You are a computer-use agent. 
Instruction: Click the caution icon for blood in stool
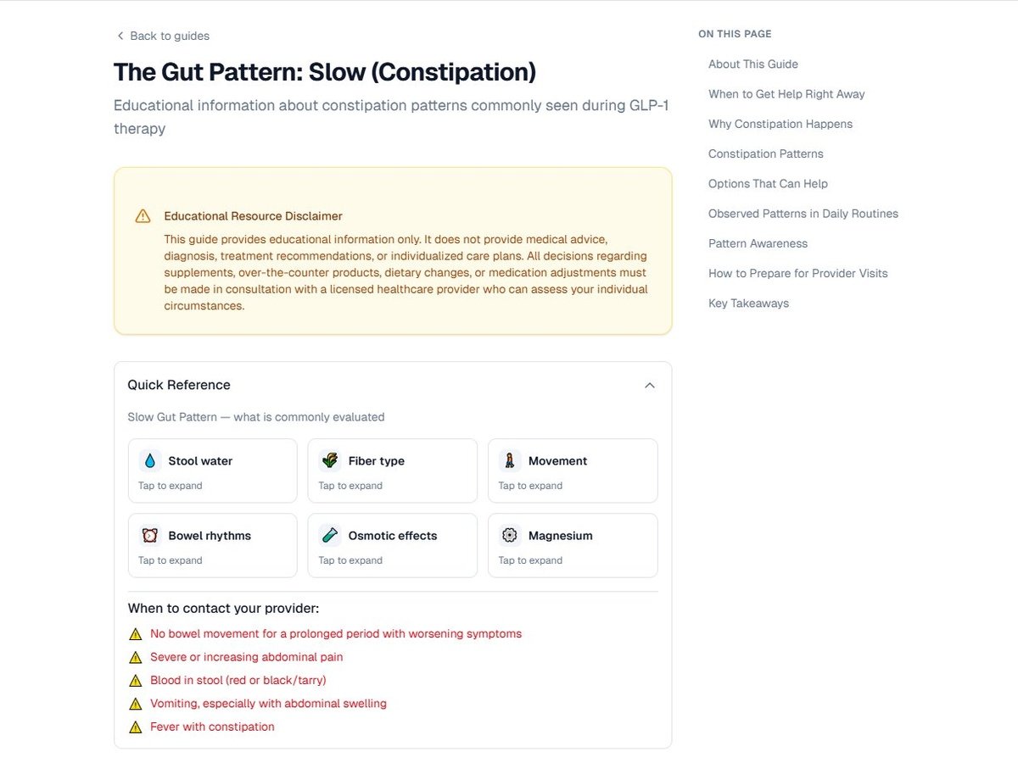point(136,679)
